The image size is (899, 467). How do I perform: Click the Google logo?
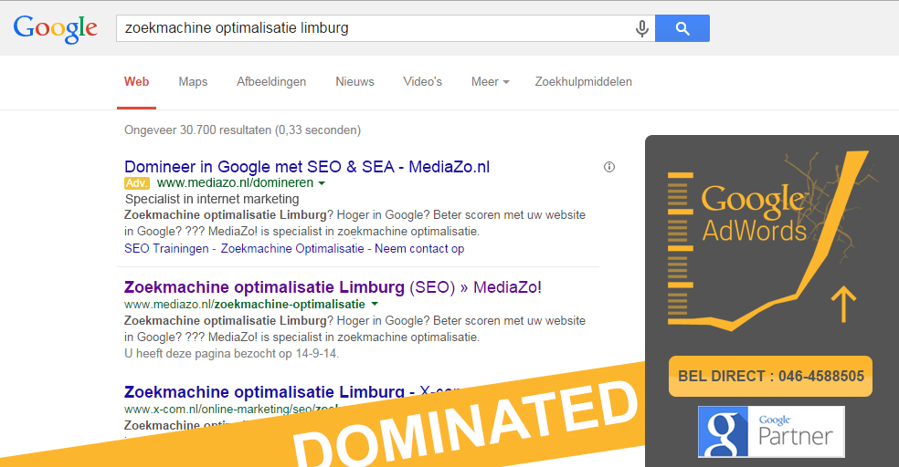tap(55, 28)
